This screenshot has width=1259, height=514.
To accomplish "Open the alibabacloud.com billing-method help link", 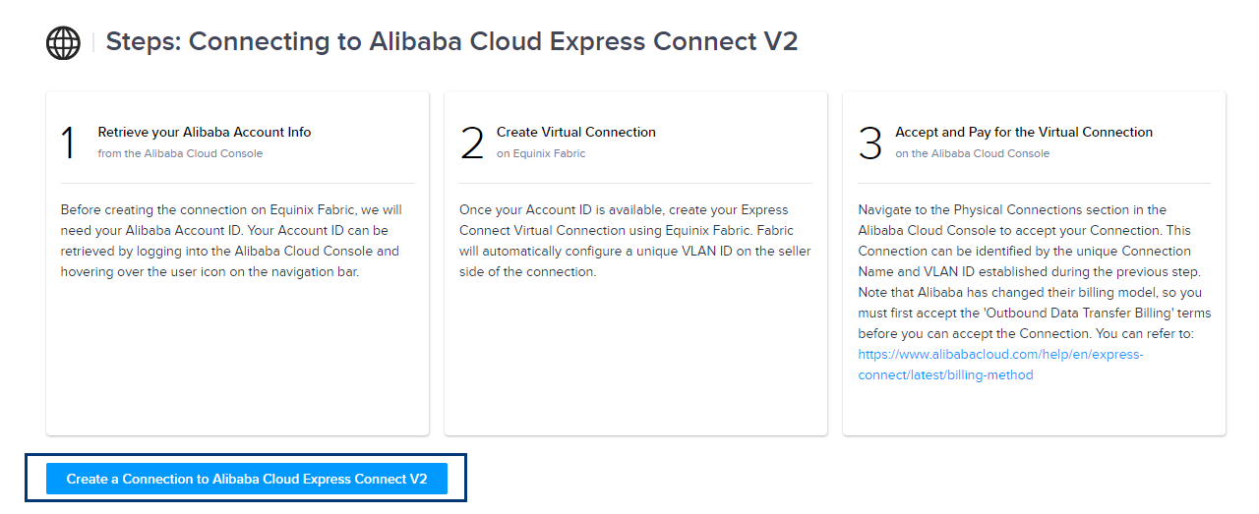I will [1000, 365].
